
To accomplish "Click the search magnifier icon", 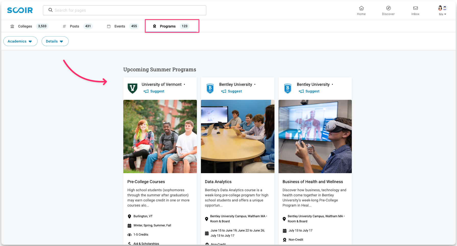I will click(x=51, y=10).
